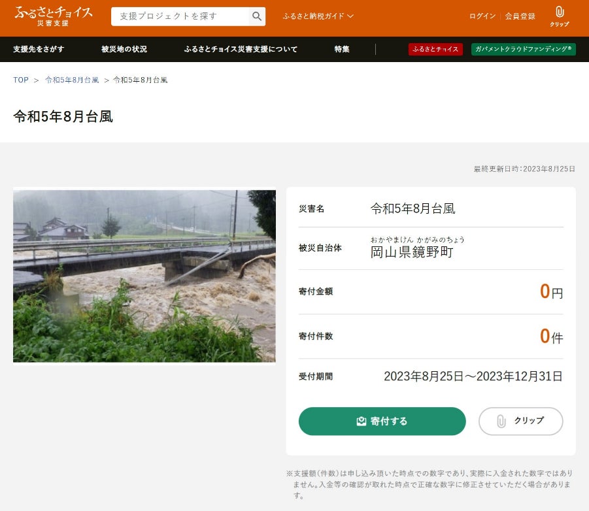Click the 2023年8月25日～2023年12月31日 period text
Image resolution: width=589 pixels, height=511 pixels.
pyautogui.click(x=473, y=376)
